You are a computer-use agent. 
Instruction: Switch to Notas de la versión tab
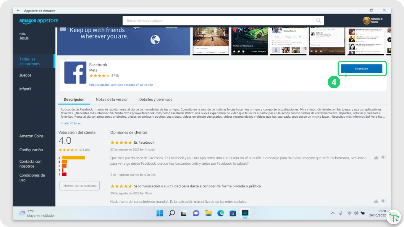112,100
